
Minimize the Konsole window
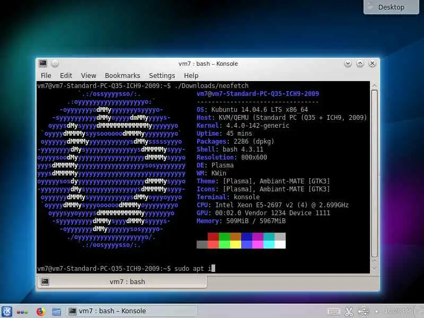pyautogui.click(x=348, y=64)
